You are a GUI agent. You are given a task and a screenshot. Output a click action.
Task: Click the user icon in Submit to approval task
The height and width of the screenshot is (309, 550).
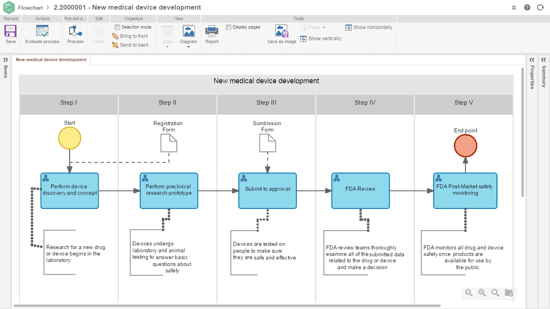pos(244,178)
